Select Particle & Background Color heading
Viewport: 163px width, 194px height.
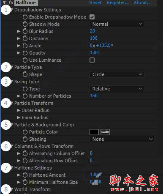click(x=44, y=125)
